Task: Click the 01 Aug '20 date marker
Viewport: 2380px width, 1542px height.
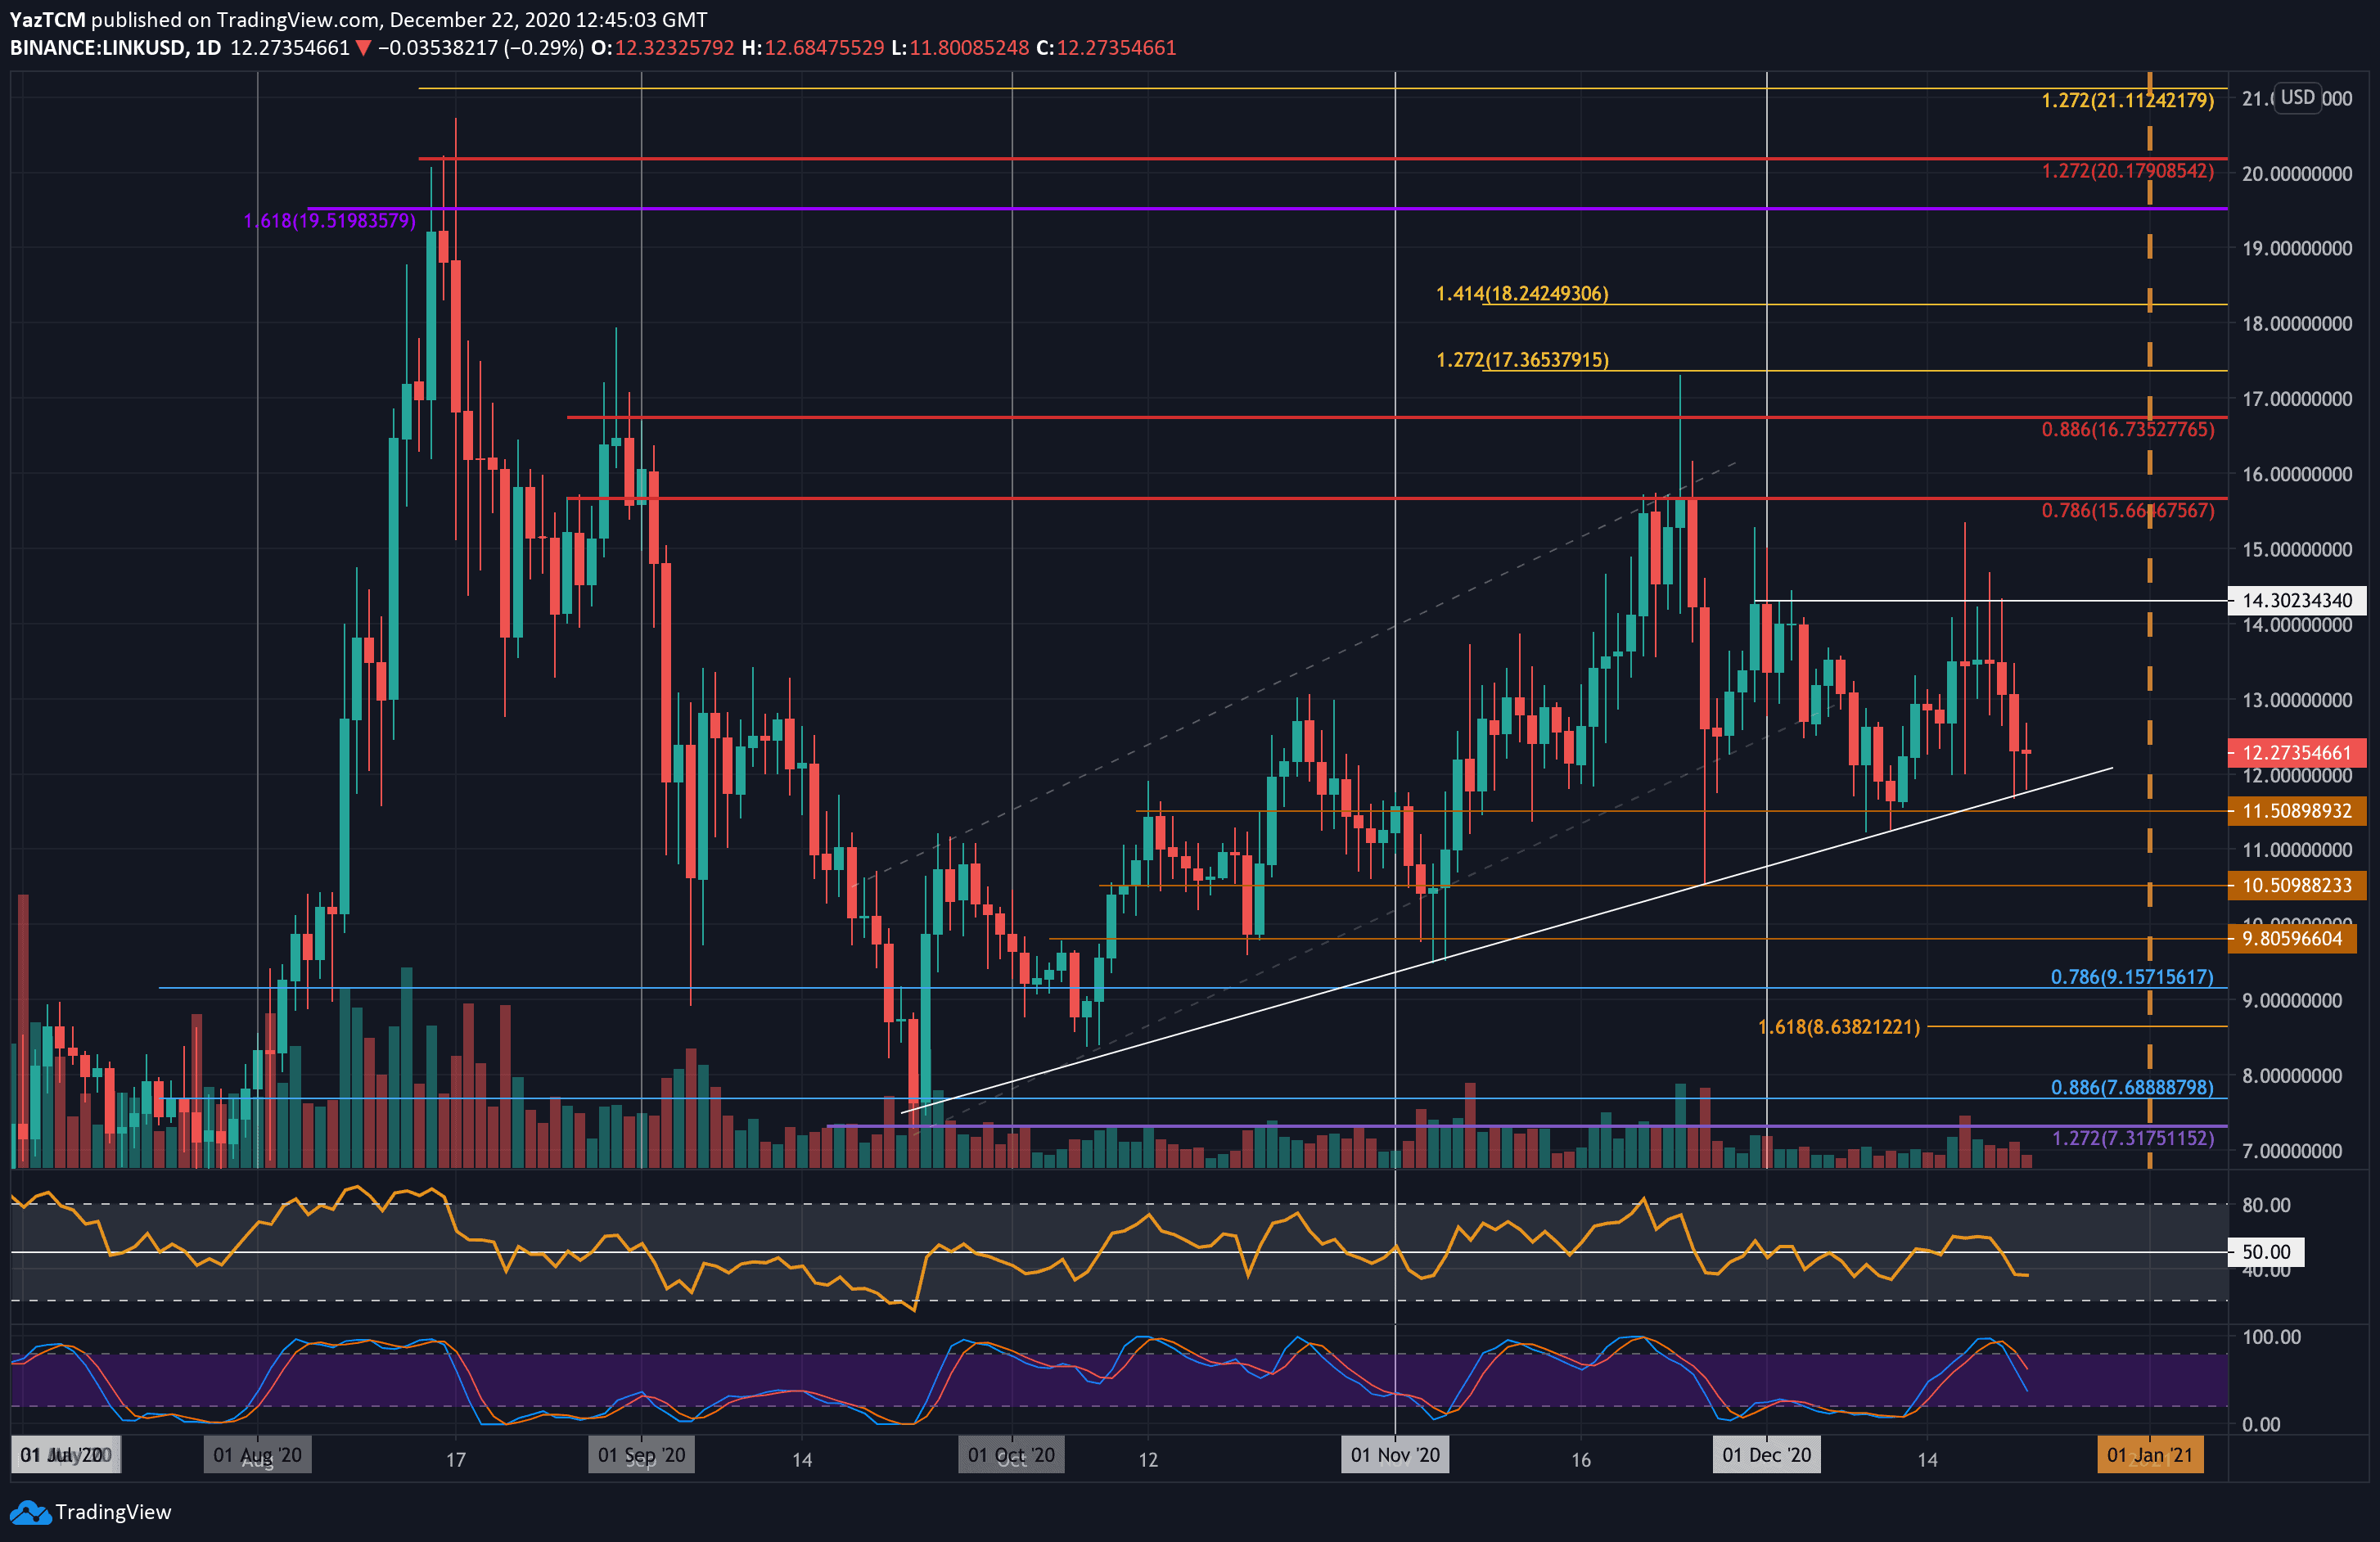Action: [x=257, y=1455]
